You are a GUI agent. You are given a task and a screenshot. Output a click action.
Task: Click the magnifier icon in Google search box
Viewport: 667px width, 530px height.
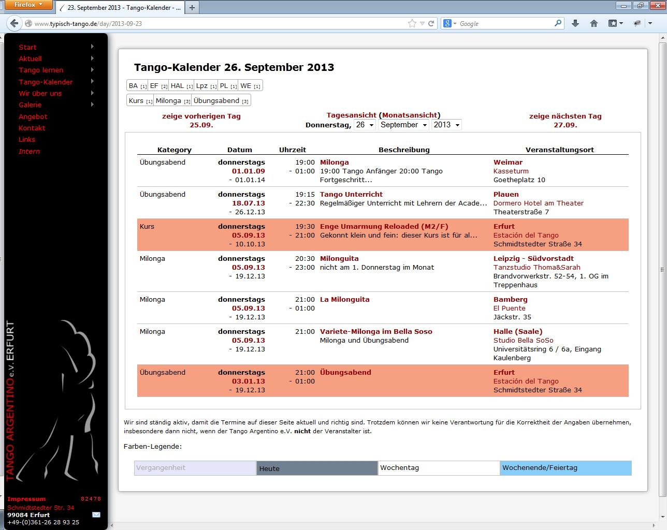pyautogui.click(x=558, y=23)
